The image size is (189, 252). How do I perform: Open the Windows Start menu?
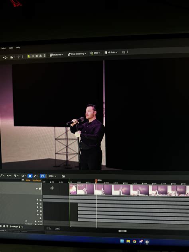(x=122, y=241)
